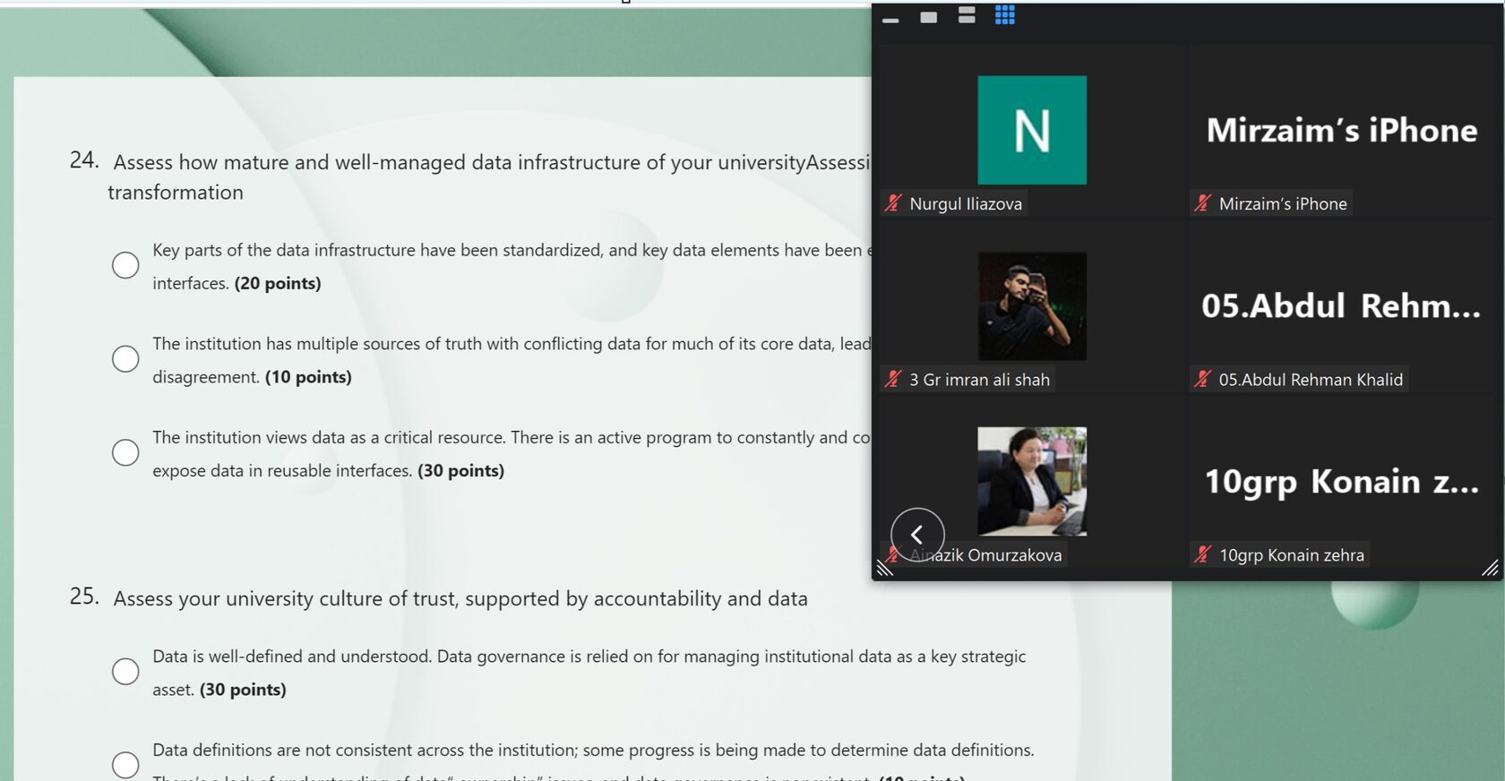1505x781 pixels.
Task: Click the muted mic icon beside Mirzaim's iPhone label
Action: [1202, 203]
